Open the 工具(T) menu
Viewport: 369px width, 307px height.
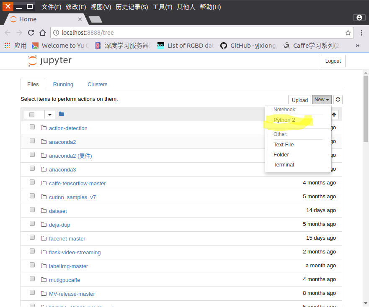pyautogui.click(x=163, y=7)
